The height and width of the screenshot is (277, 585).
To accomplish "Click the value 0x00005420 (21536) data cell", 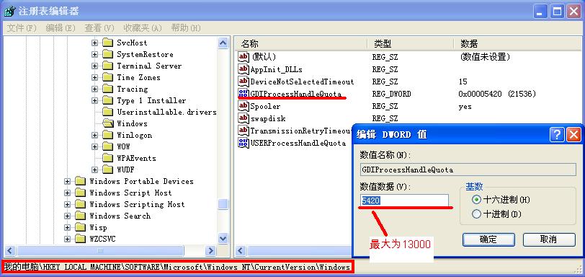I will 497,94.
